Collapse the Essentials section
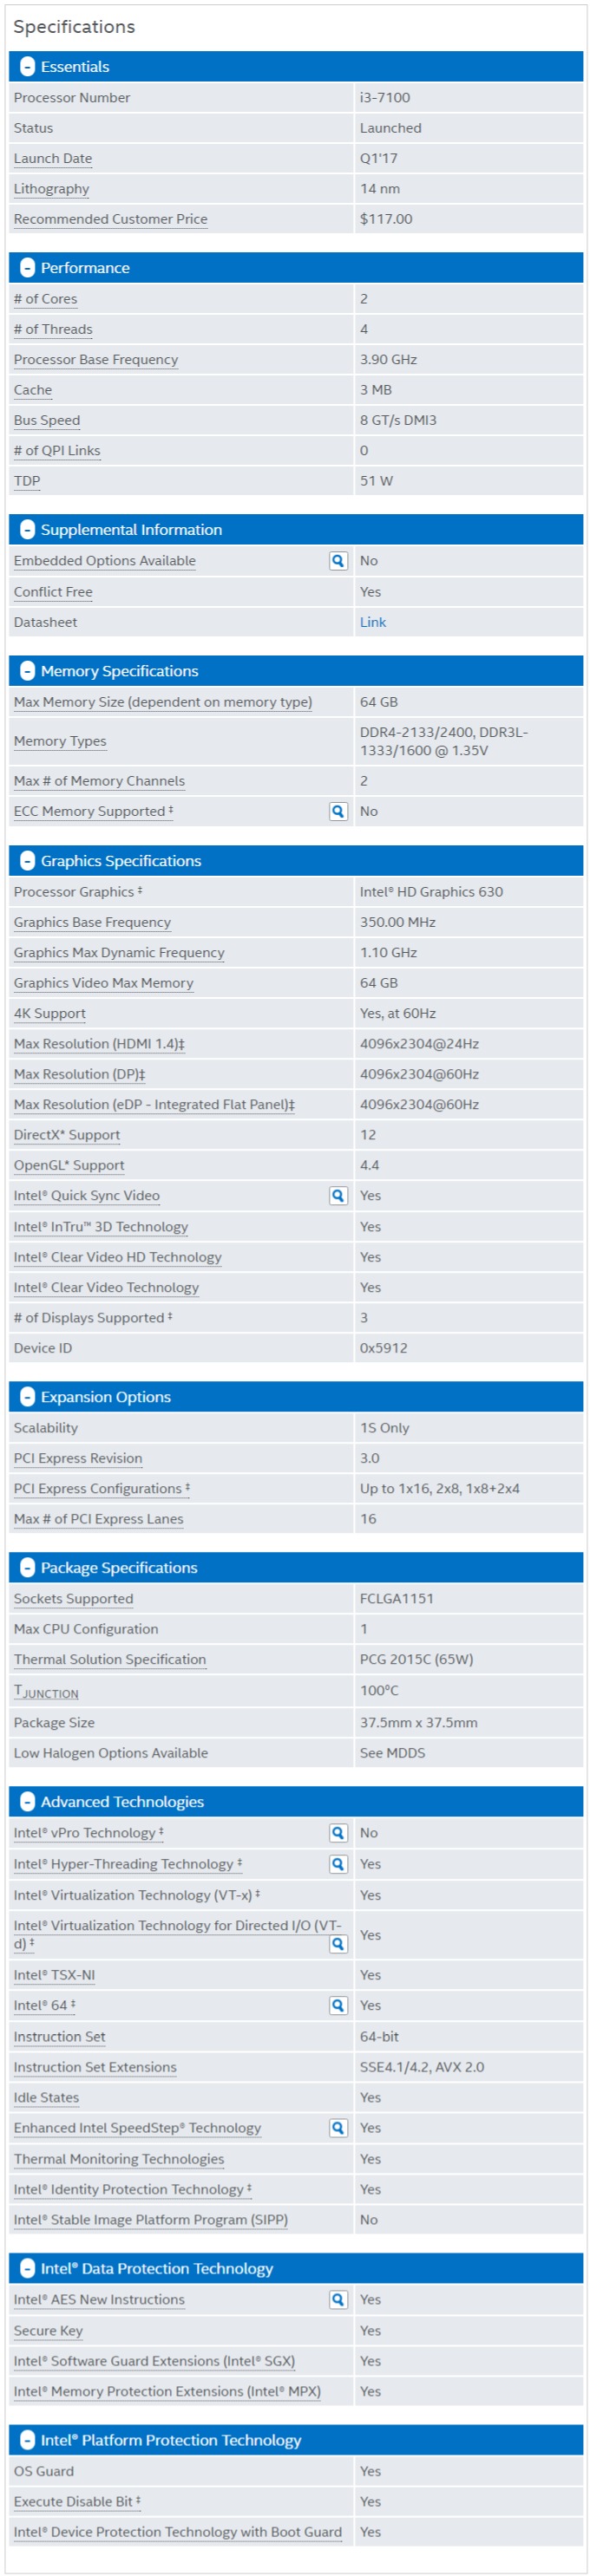The image size is (590, 2576). [28, 67]
